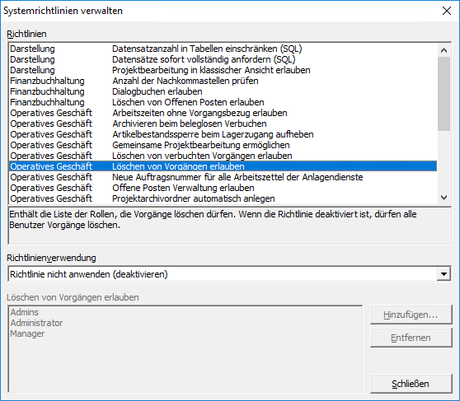Image resolution: width=460 pixels, height=401 pixels.
Task: Select Datensätze sofort vollständig anfordern policy
Action: coord(223,59)
